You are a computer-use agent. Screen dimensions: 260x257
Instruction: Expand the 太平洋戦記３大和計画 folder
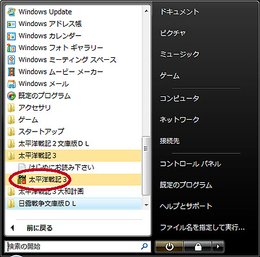pos(73,192)
